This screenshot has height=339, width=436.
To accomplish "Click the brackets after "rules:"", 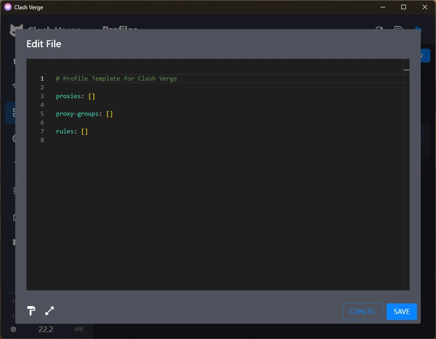I will pyautogui.click(x=85, y=132).
